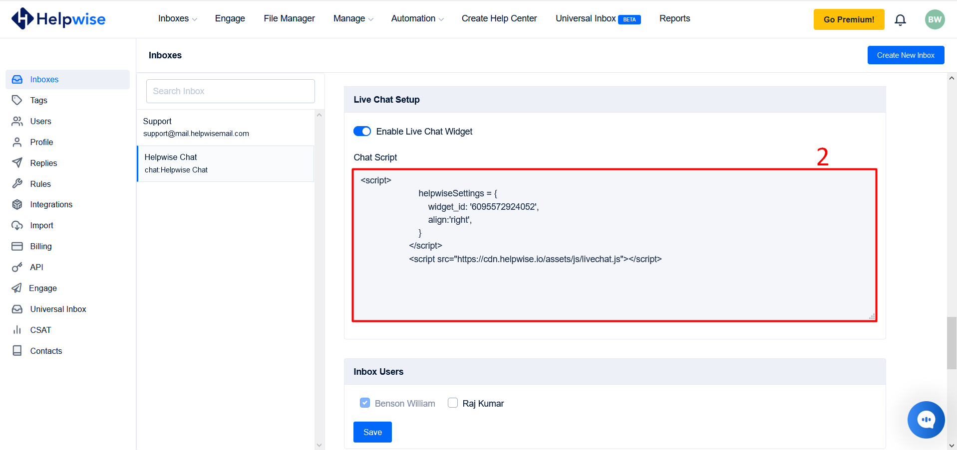This screenshot has width=957, height=450.
Task: Open File Manager from top navigation
Action: 289,18
